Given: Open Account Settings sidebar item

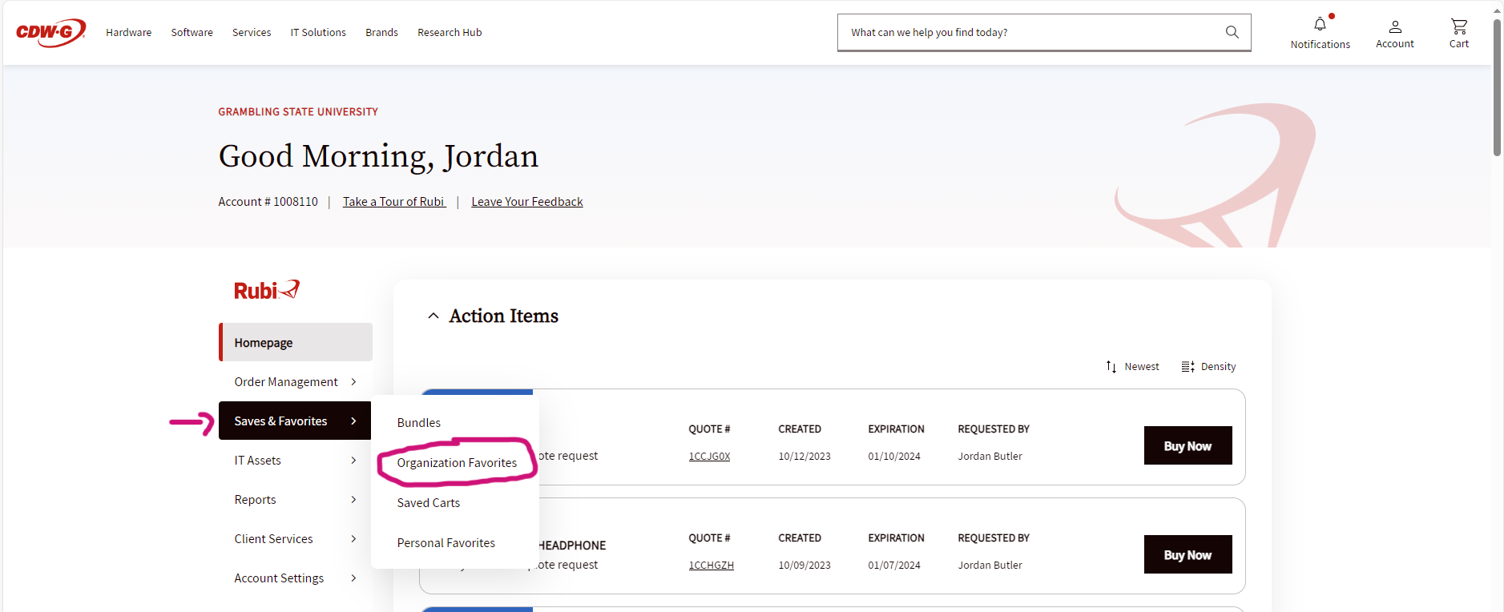Looking at the screenshot, I should click(296, 578).
